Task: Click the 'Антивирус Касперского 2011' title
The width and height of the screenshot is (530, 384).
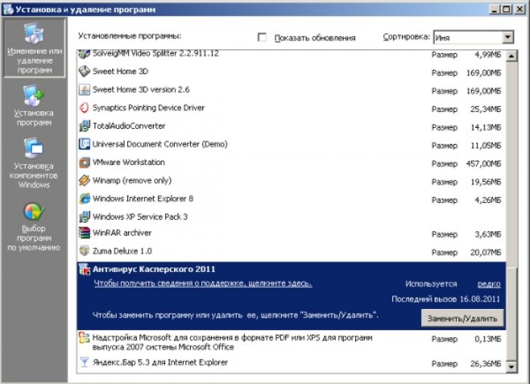Action: 154,270
